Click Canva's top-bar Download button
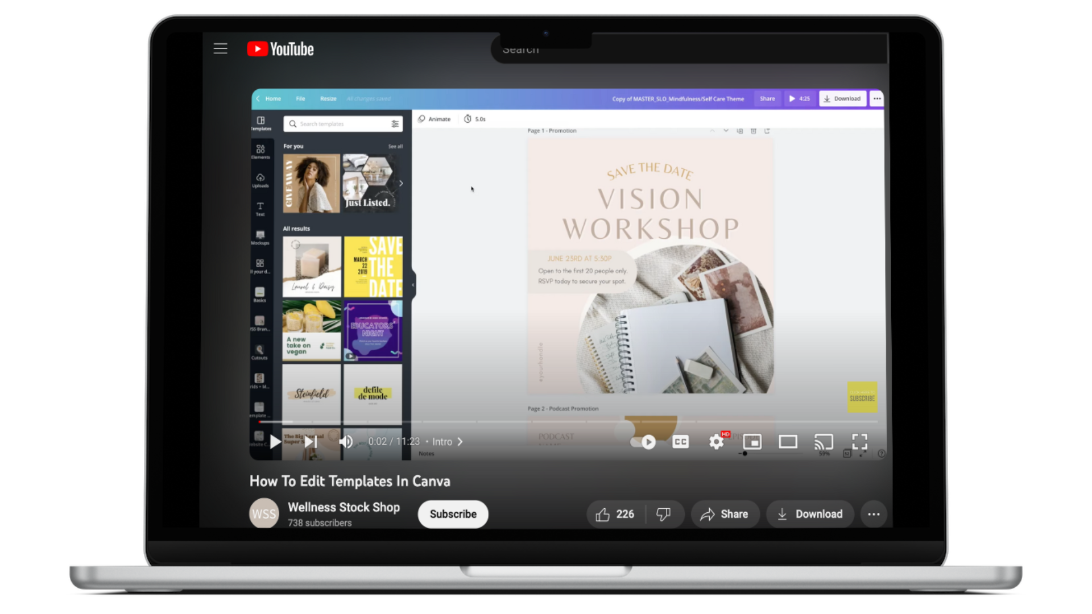 click(x=842, y=99)
